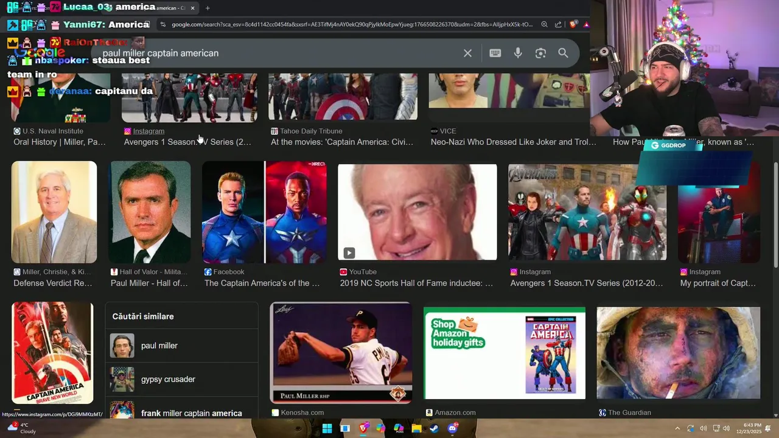
Task: Select related search 'paul miller'
Action: click(x=181, y=346)
